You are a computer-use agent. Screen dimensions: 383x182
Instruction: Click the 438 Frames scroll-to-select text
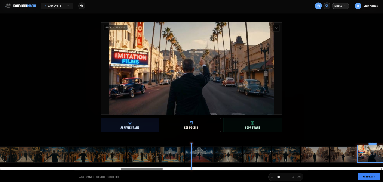[x=99, y=177]
